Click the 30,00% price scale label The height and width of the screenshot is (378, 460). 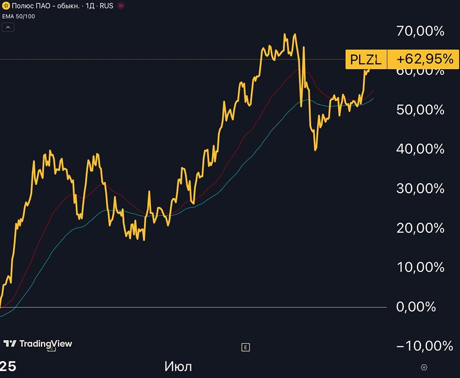pyautogui.click(x=420, y=189)
